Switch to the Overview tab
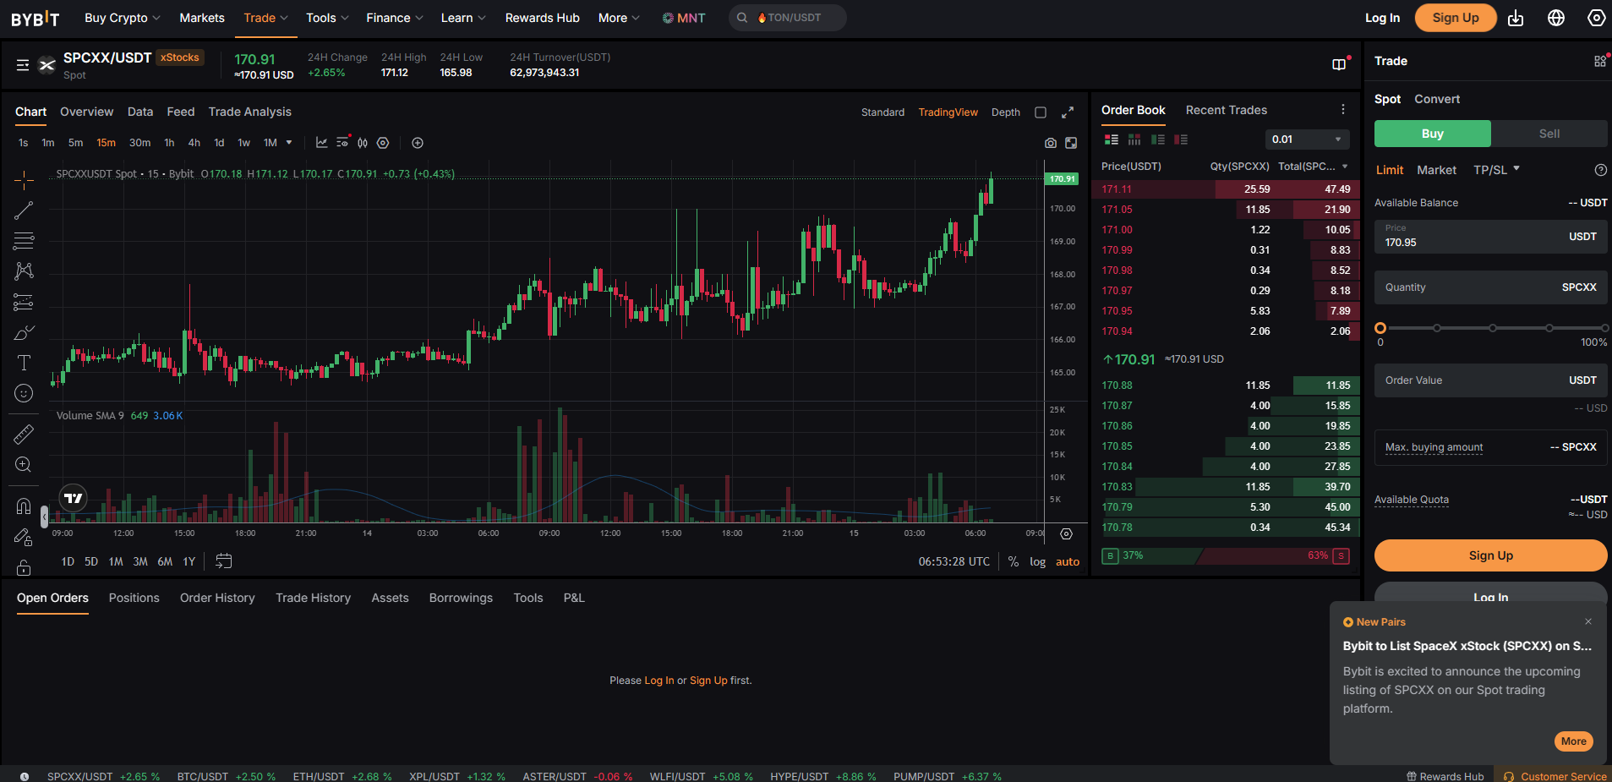The image size is (1612, 782). point(86,112)
